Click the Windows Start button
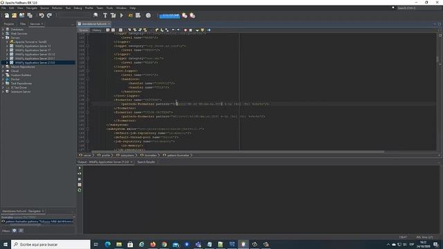 point(6,244)
